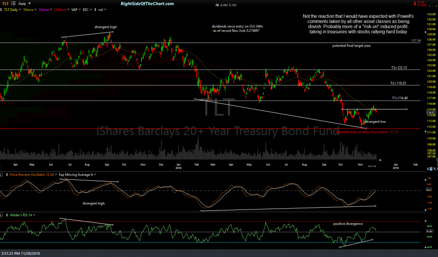Expand the EEC indicator dropdown arrow
Viewport: 438px width, 257px height.
(91, 10)
